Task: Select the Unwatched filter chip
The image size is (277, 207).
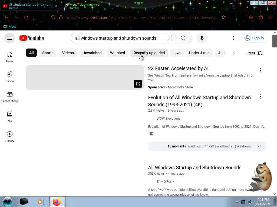Action: (92, 53)
